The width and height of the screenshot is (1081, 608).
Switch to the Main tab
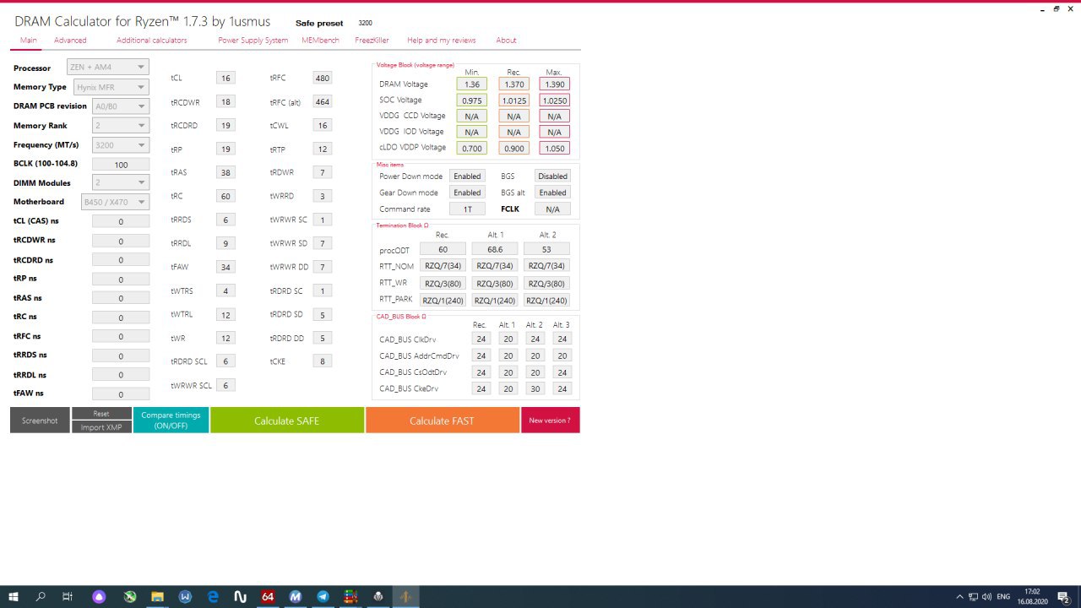coord(29,40)
